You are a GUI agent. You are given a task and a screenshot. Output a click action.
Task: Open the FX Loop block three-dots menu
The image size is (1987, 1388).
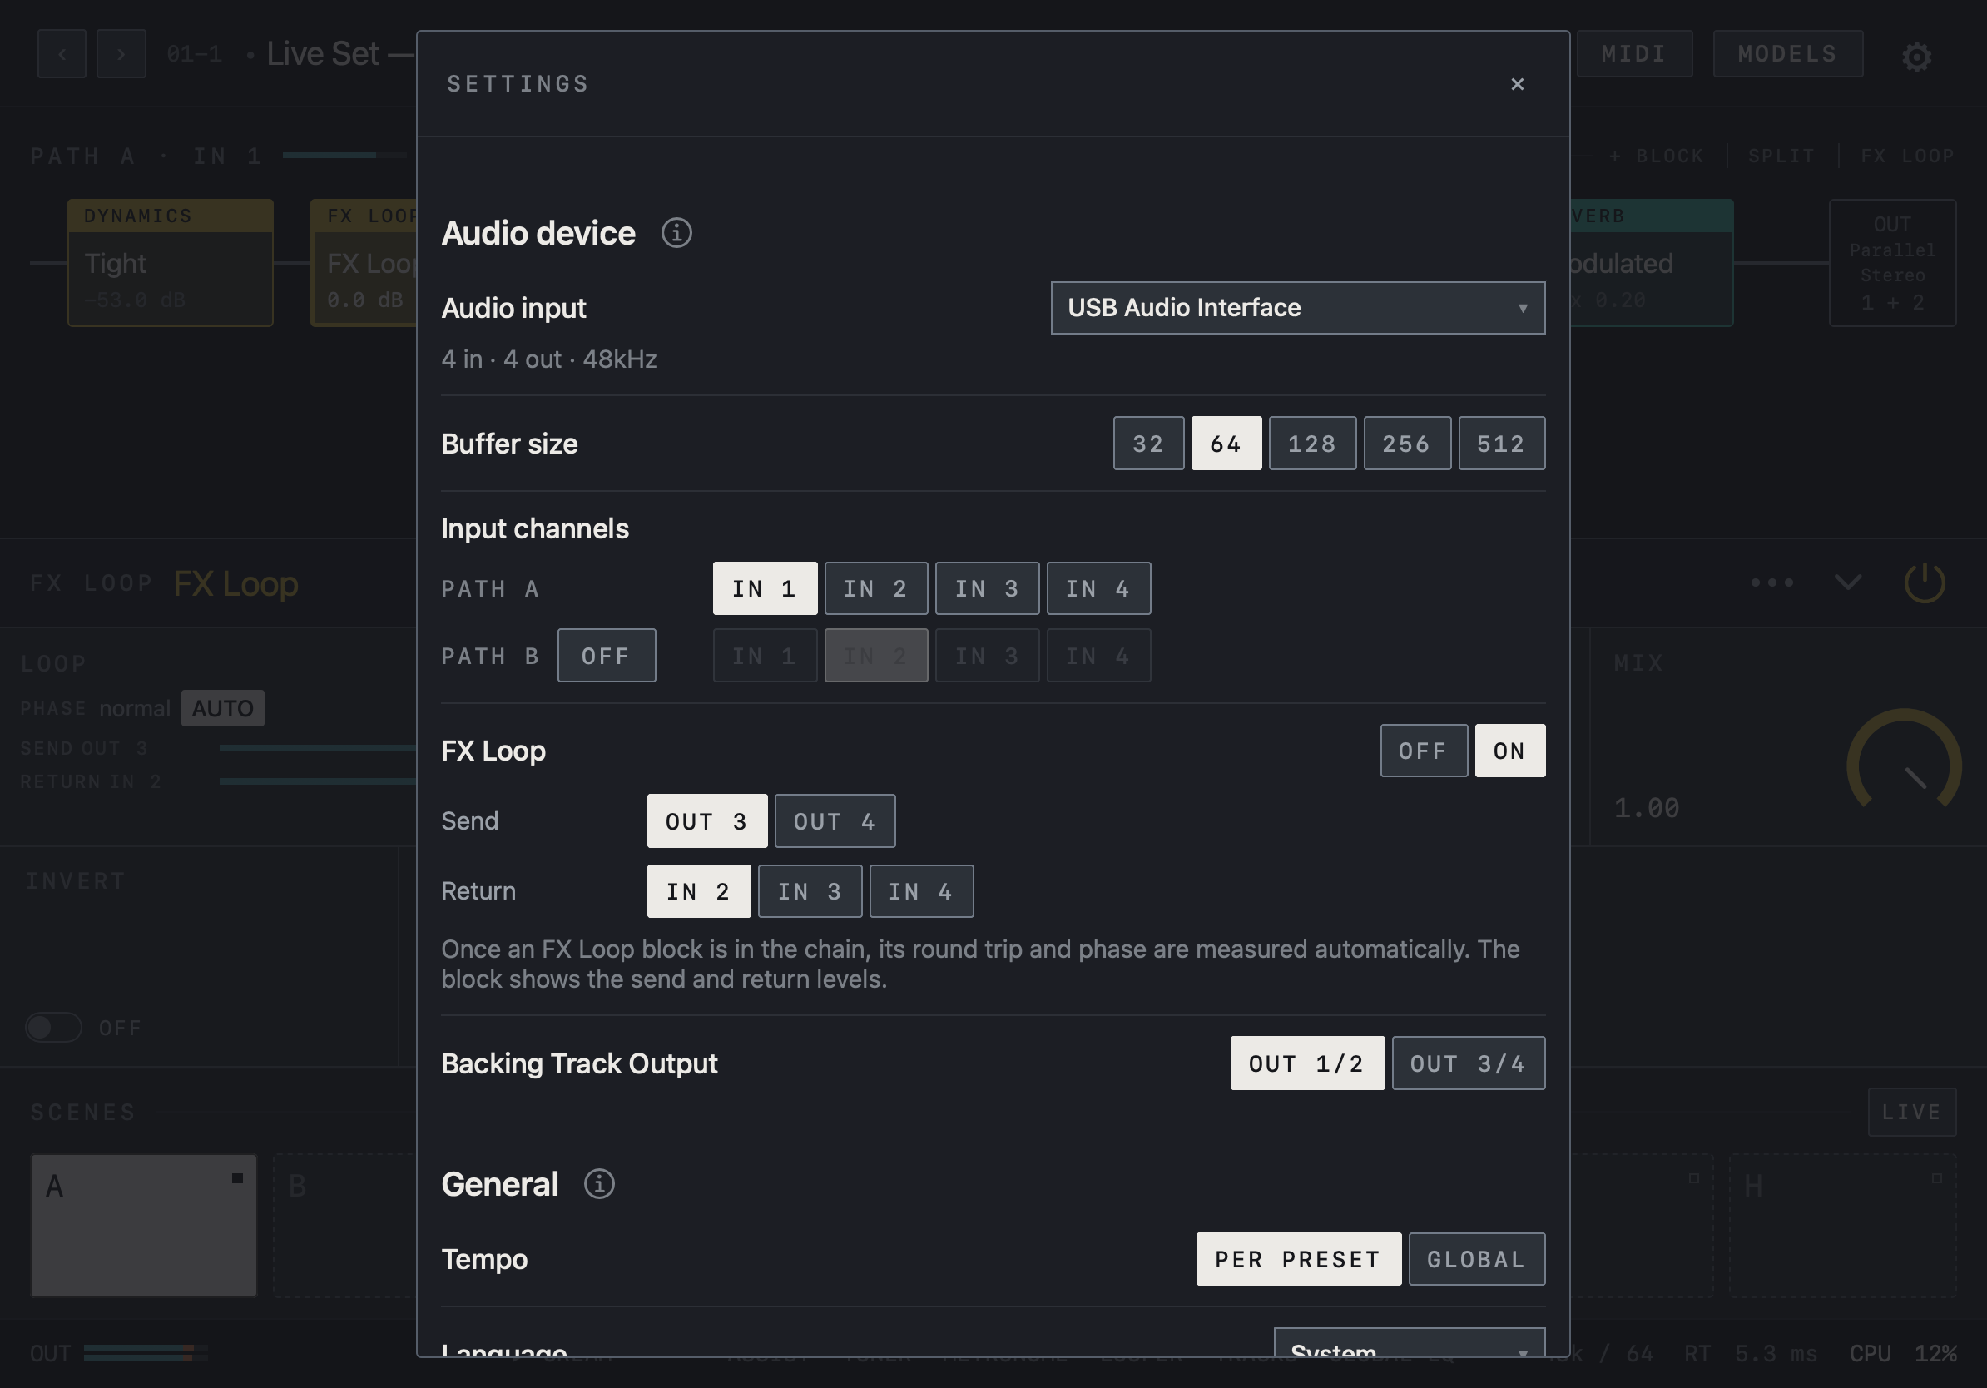click(x=1772, y=582)
